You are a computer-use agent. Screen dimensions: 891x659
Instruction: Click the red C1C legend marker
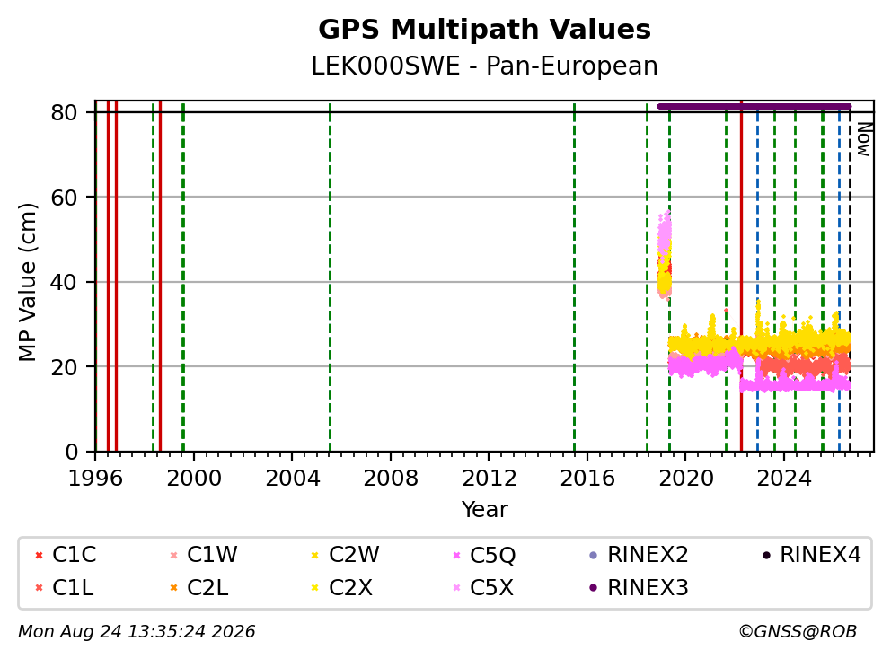click(39, 555)
